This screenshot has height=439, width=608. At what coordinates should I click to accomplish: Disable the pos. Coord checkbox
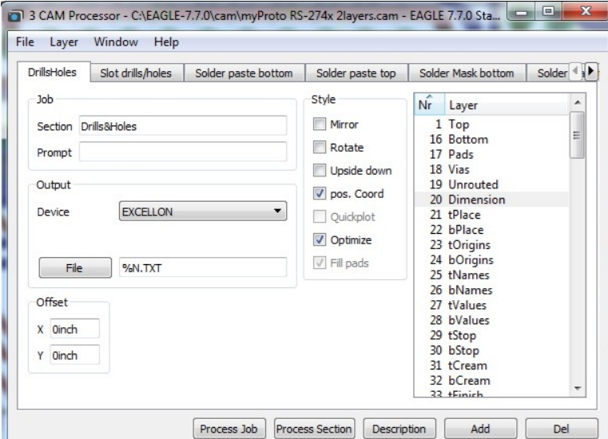[x=320, y=194]
